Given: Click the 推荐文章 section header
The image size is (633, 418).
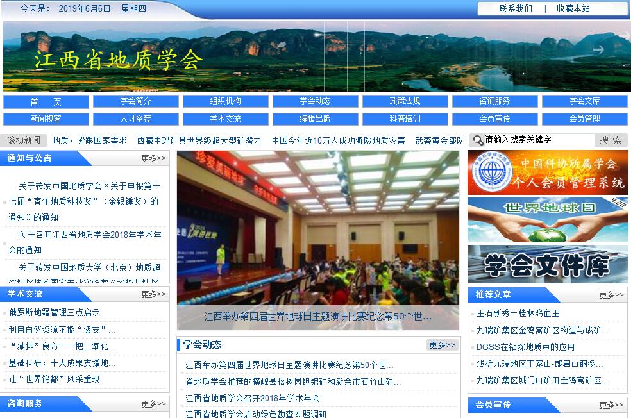Looking at the screenshot, I should pyautogui.click(x=493, y=294).
